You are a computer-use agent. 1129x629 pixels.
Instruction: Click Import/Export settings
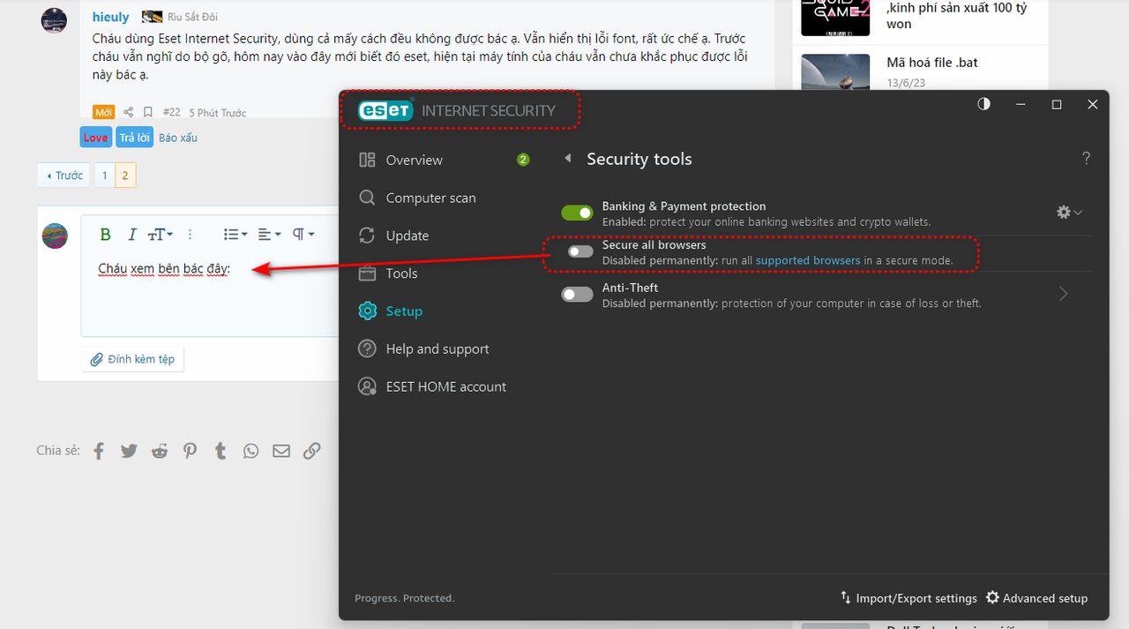pos(908,598)
